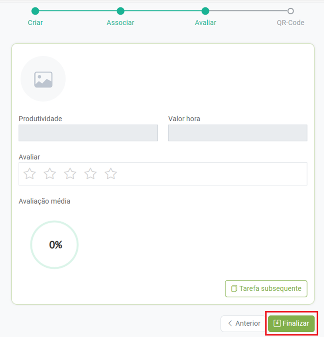Click the QR-Code step circle

(x=290, y=11)
